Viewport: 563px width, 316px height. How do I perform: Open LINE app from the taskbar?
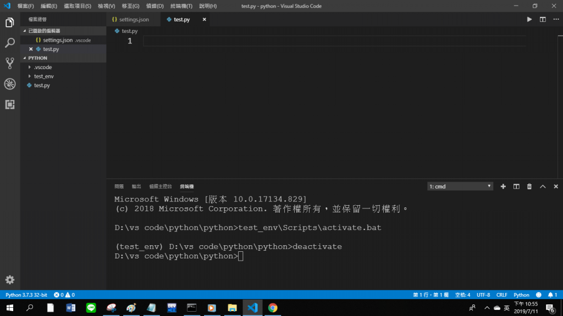(91, 308)
